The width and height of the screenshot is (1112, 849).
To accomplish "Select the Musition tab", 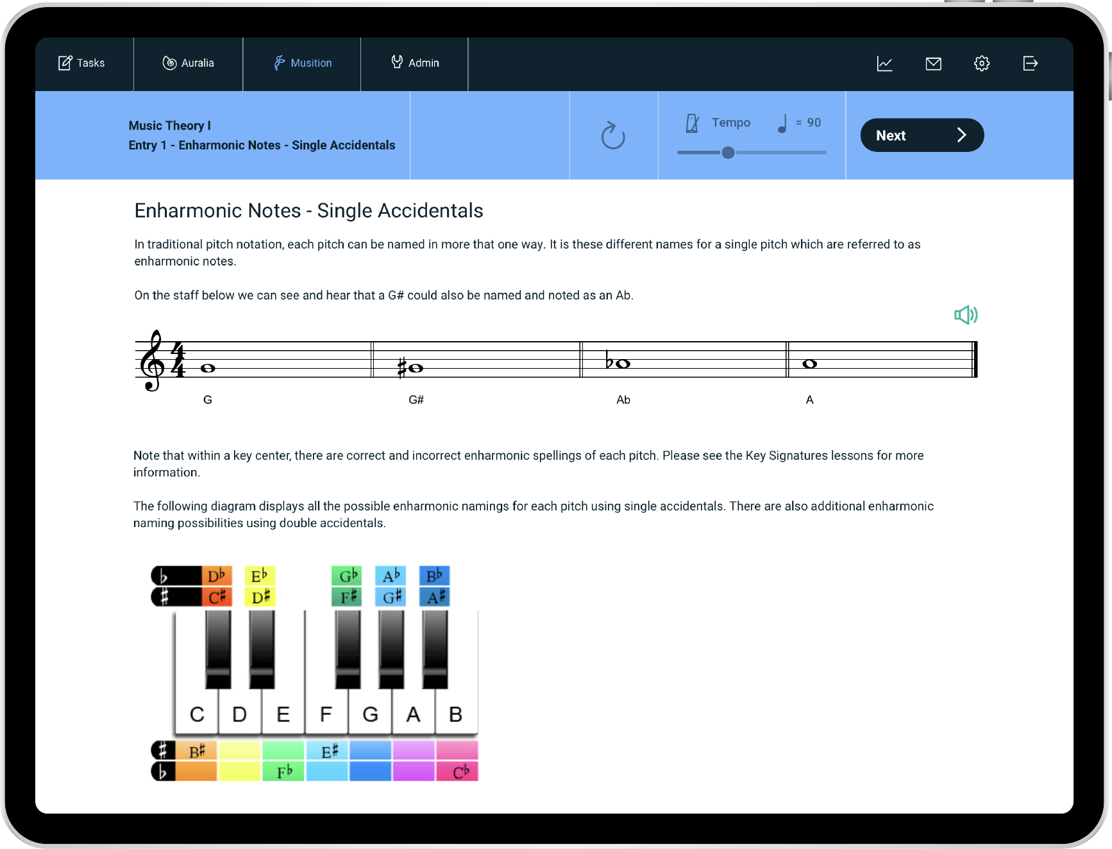I will click(302, 63).
